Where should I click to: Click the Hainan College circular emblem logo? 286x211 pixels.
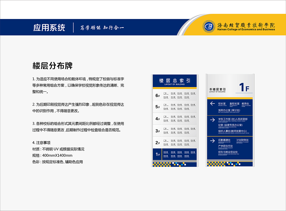tap(209, 27)
